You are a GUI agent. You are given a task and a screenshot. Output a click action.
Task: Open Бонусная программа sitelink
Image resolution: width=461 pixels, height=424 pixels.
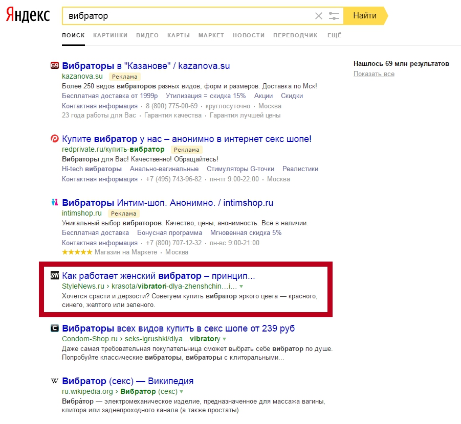point(169,233)
